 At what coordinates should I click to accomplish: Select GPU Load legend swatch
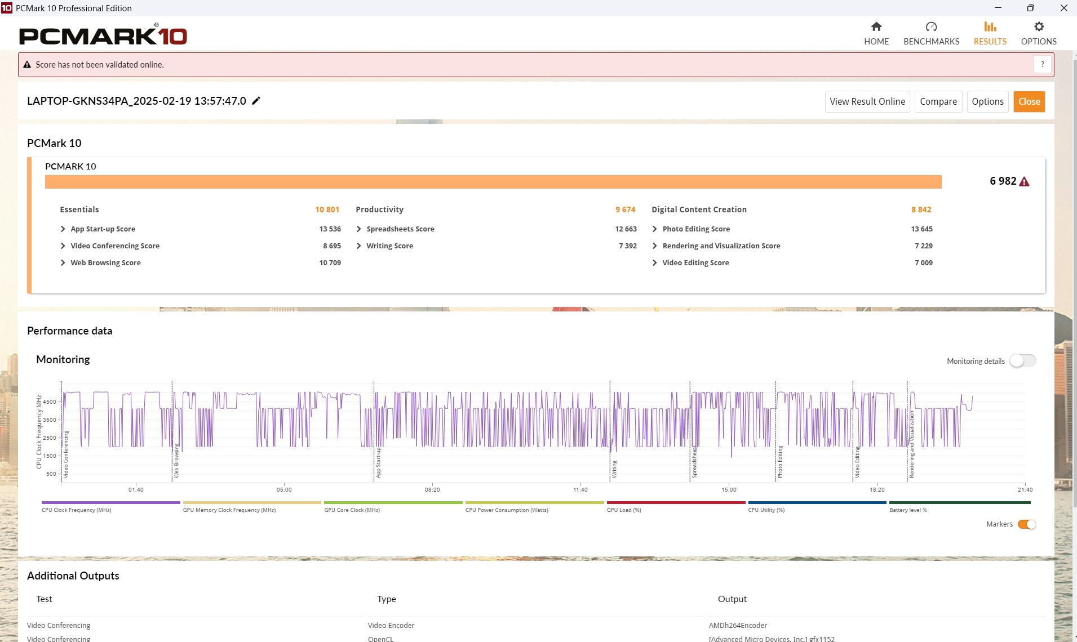click(676, 502)
